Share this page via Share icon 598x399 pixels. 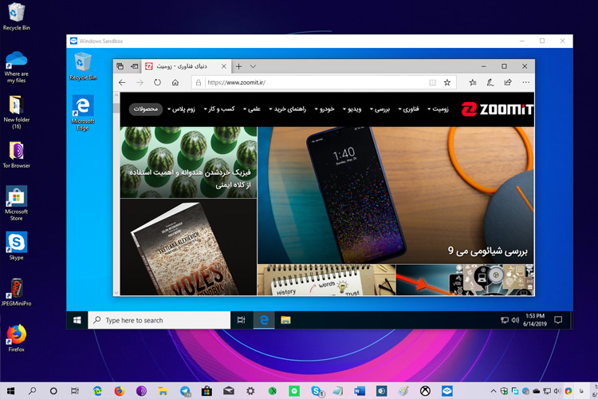508,82
